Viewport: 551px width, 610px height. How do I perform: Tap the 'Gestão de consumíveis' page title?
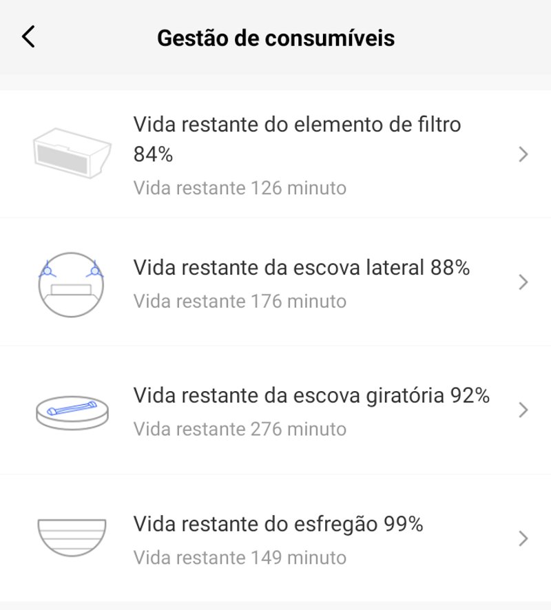(275, 37)
